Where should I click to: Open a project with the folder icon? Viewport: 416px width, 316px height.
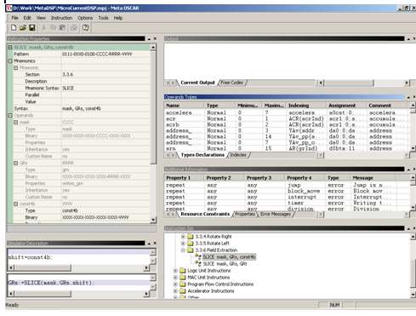(x=23, y=28)
